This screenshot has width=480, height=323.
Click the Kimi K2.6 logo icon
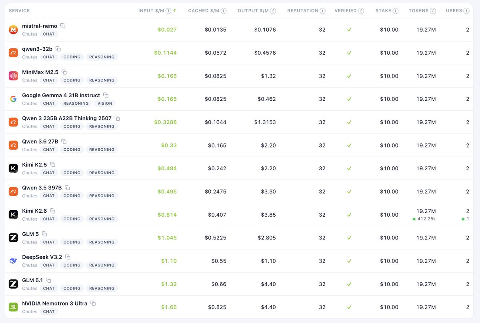click(13, 215)
